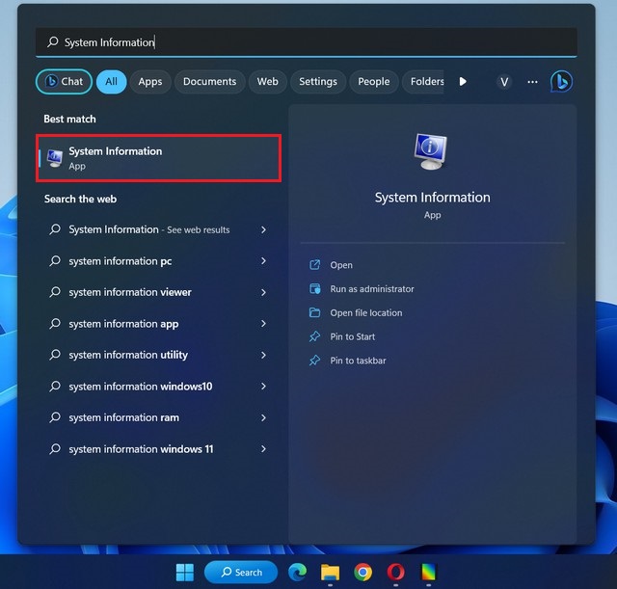Click Open in the preview pane
This screenshot has width=617, height=589.
pos(341,265)
